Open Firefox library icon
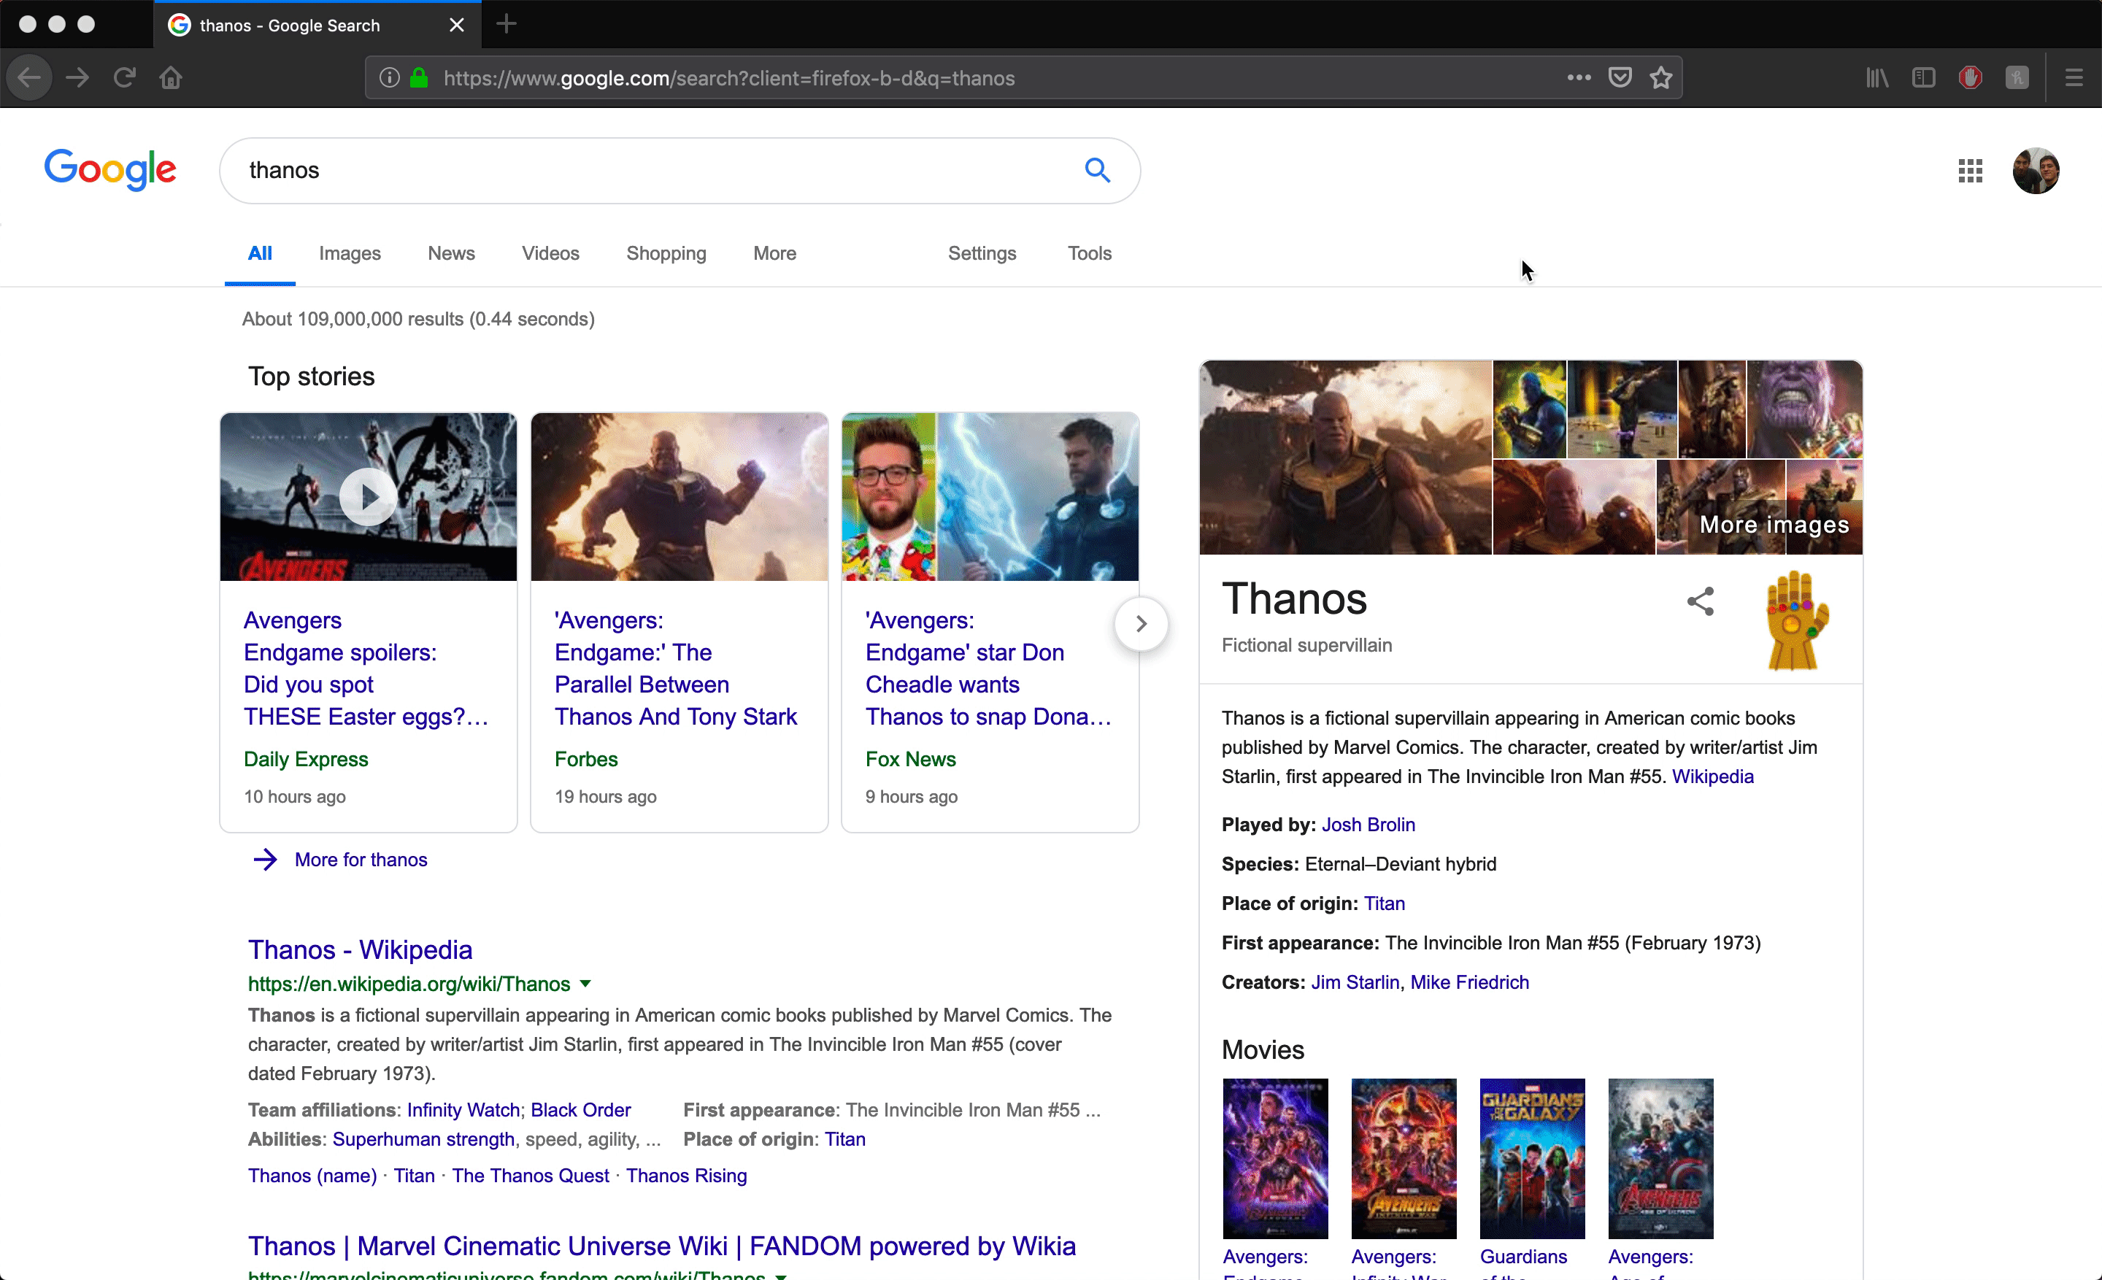The height and width of the screenshot is (1280, 2102). 1876,79
